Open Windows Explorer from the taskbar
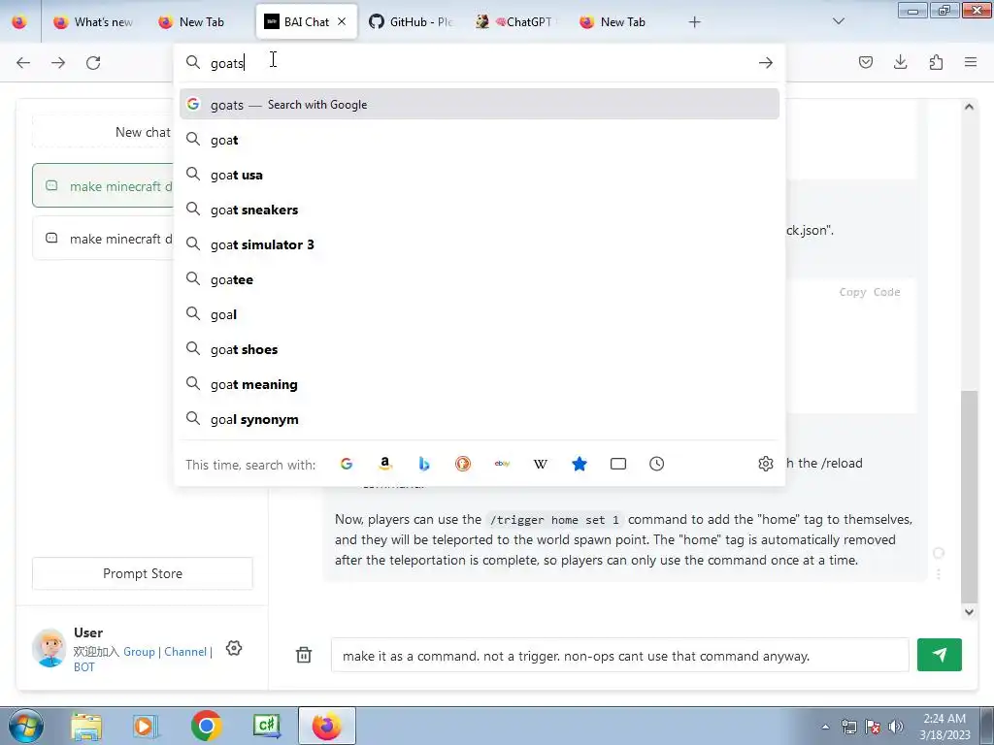Image resolution: width=994 pixels, height=745 pixels. click(86, 726)
